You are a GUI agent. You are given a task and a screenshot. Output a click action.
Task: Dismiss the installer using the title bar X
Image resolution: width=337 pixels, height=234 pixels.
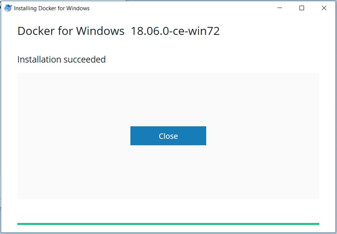[324, 8]
